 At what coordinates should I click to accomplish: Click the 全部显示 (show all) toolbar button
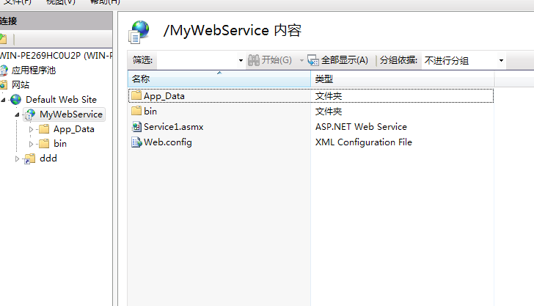click(x=338, y=60)
